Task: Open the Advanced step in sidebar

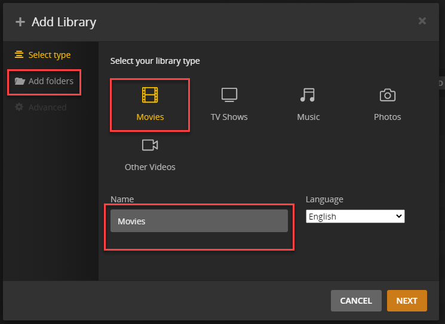Action: point(47,107)
